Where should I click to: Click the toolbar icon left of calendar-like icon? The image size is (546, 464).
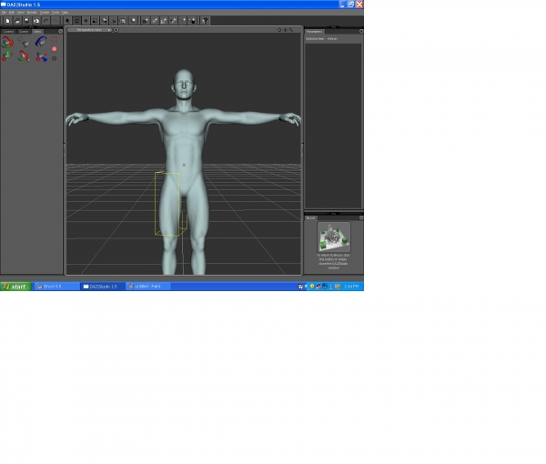coord(113,21)
